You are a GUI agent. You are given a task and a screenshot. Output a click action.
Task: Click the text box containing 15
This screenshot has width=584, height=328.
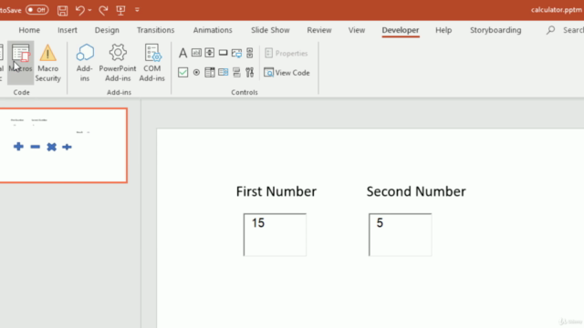[x=275, y=235]
